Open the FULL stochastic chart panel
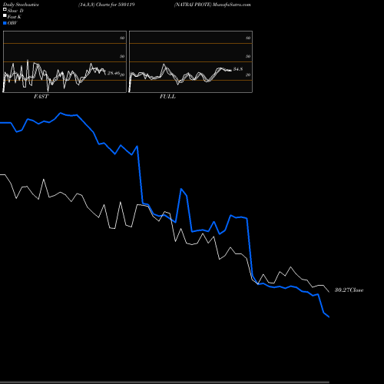This screenshot has height=384, width=384. pos(190,61)
